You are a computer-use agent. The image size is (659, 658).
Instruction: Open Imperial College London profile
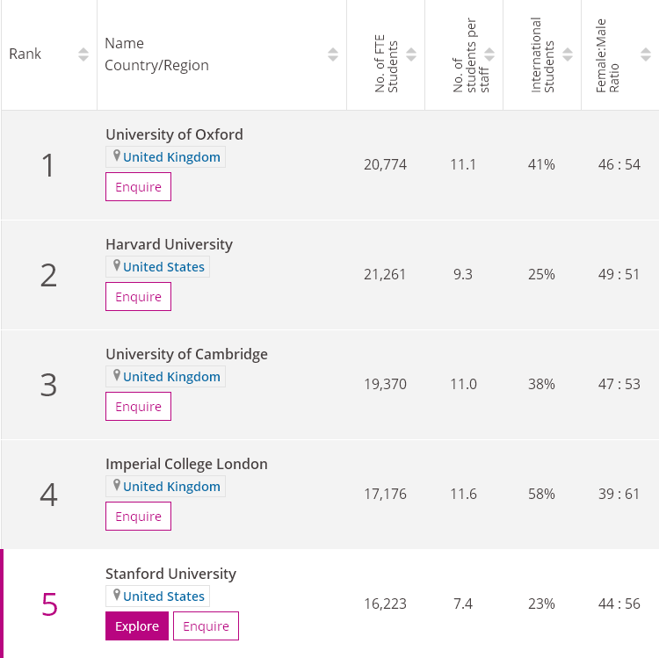point(186,464)
